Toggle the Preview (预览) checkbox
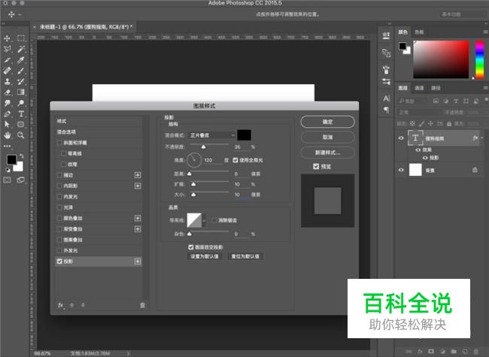Screen dimensions: 489x357 [x=316, y=166]
